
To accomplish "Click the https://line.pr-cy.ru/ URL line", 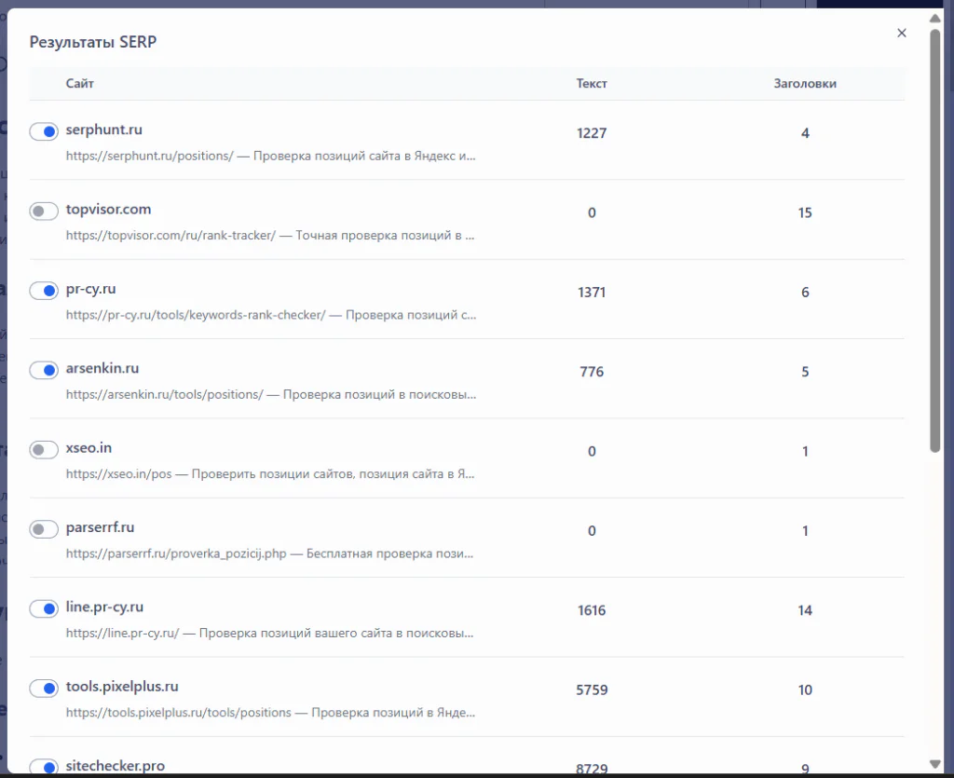I will [269, 634].
